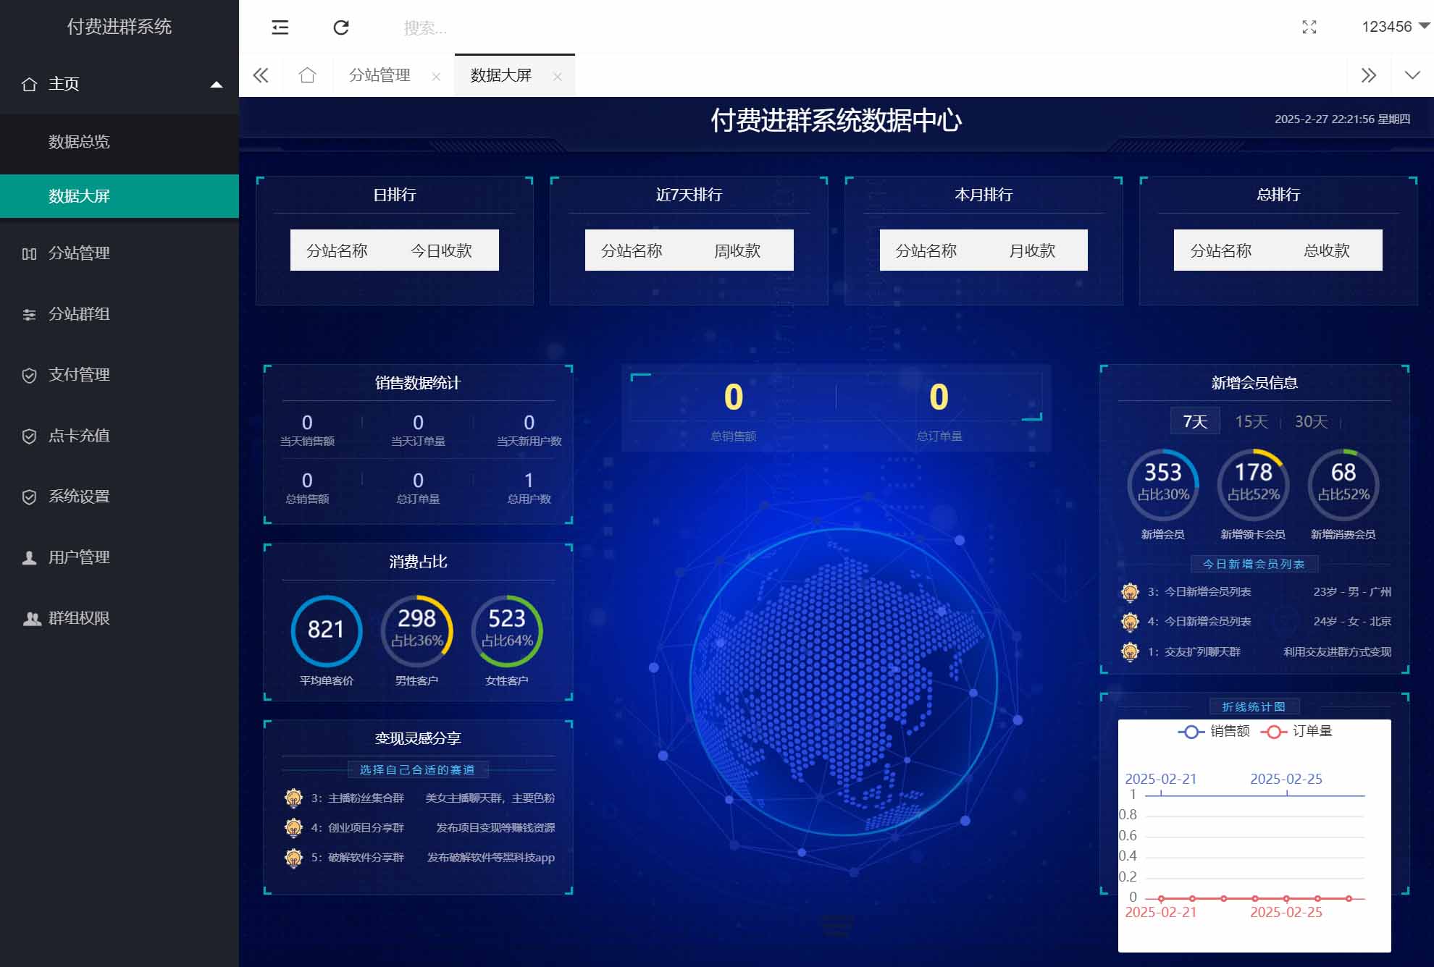Select 点卡充值 in the sidebar
The width and height of the screenshot is (1434, 967).
pyautogui.click(x=78, y=436)
